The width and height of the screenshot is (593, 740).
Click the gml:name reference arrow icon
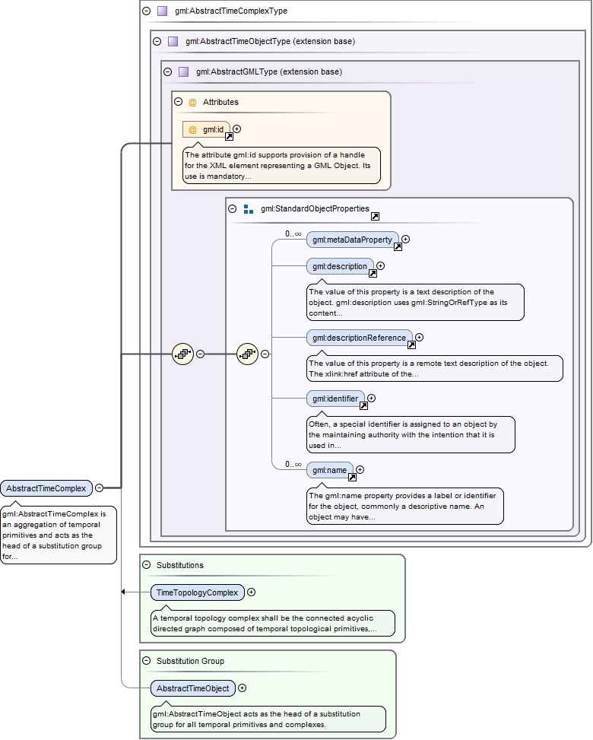(352, 478)
